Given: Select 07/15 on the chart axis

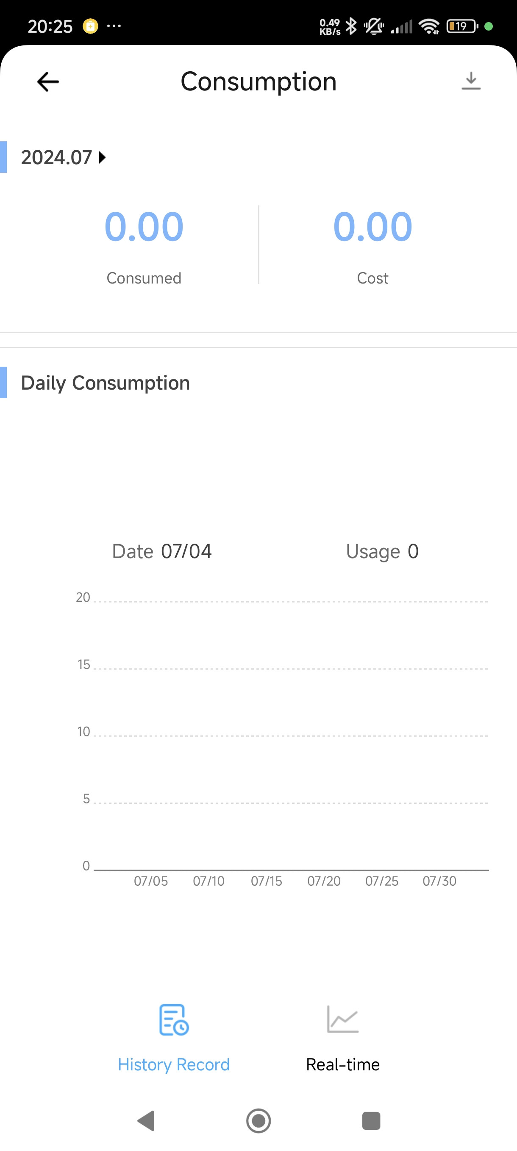Looking at the screenshot, I should [266, 881].
